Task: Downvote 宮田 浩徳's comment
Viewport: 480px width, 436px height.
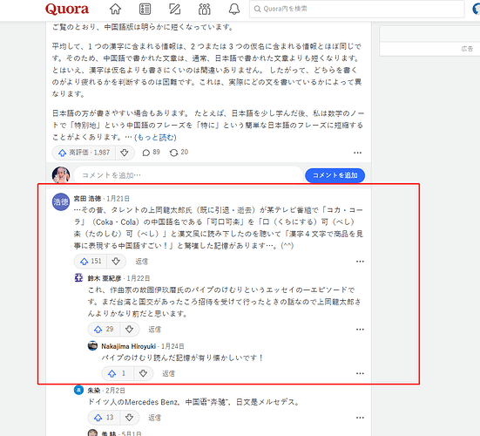Action: point(116,262)
